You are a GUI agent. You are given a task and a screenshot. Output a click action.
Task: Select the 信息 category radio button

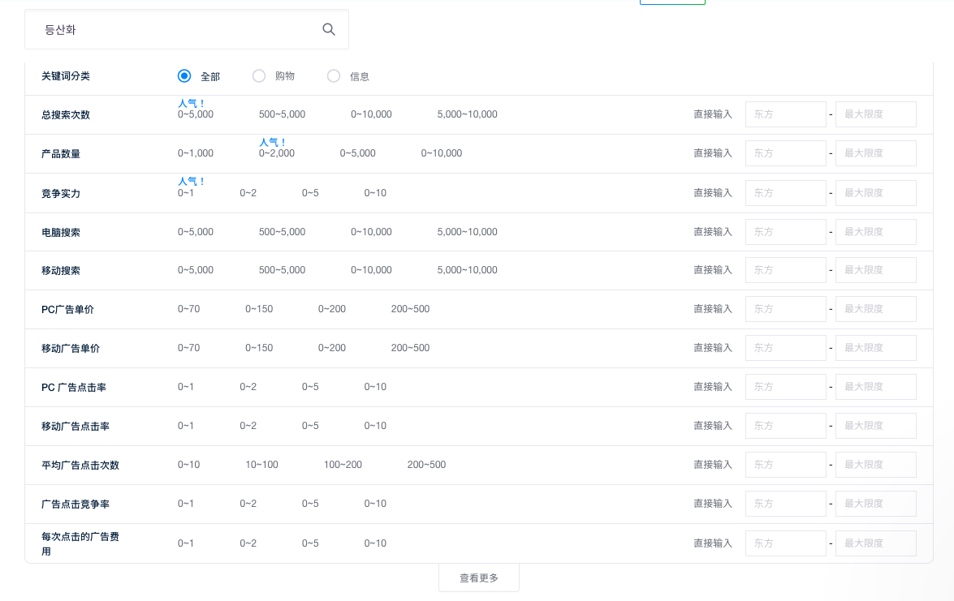pyautogui.click(x=334, y=75)
